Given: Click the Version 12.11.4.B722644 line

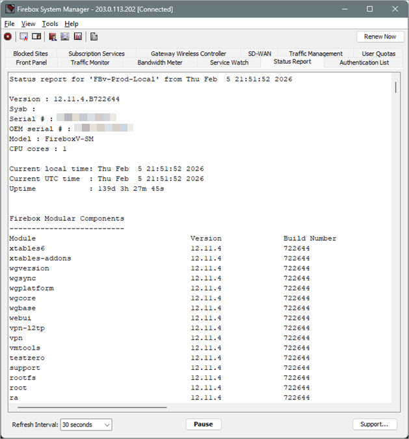Looking at the screenshot, I should click(x=64, y=99).
